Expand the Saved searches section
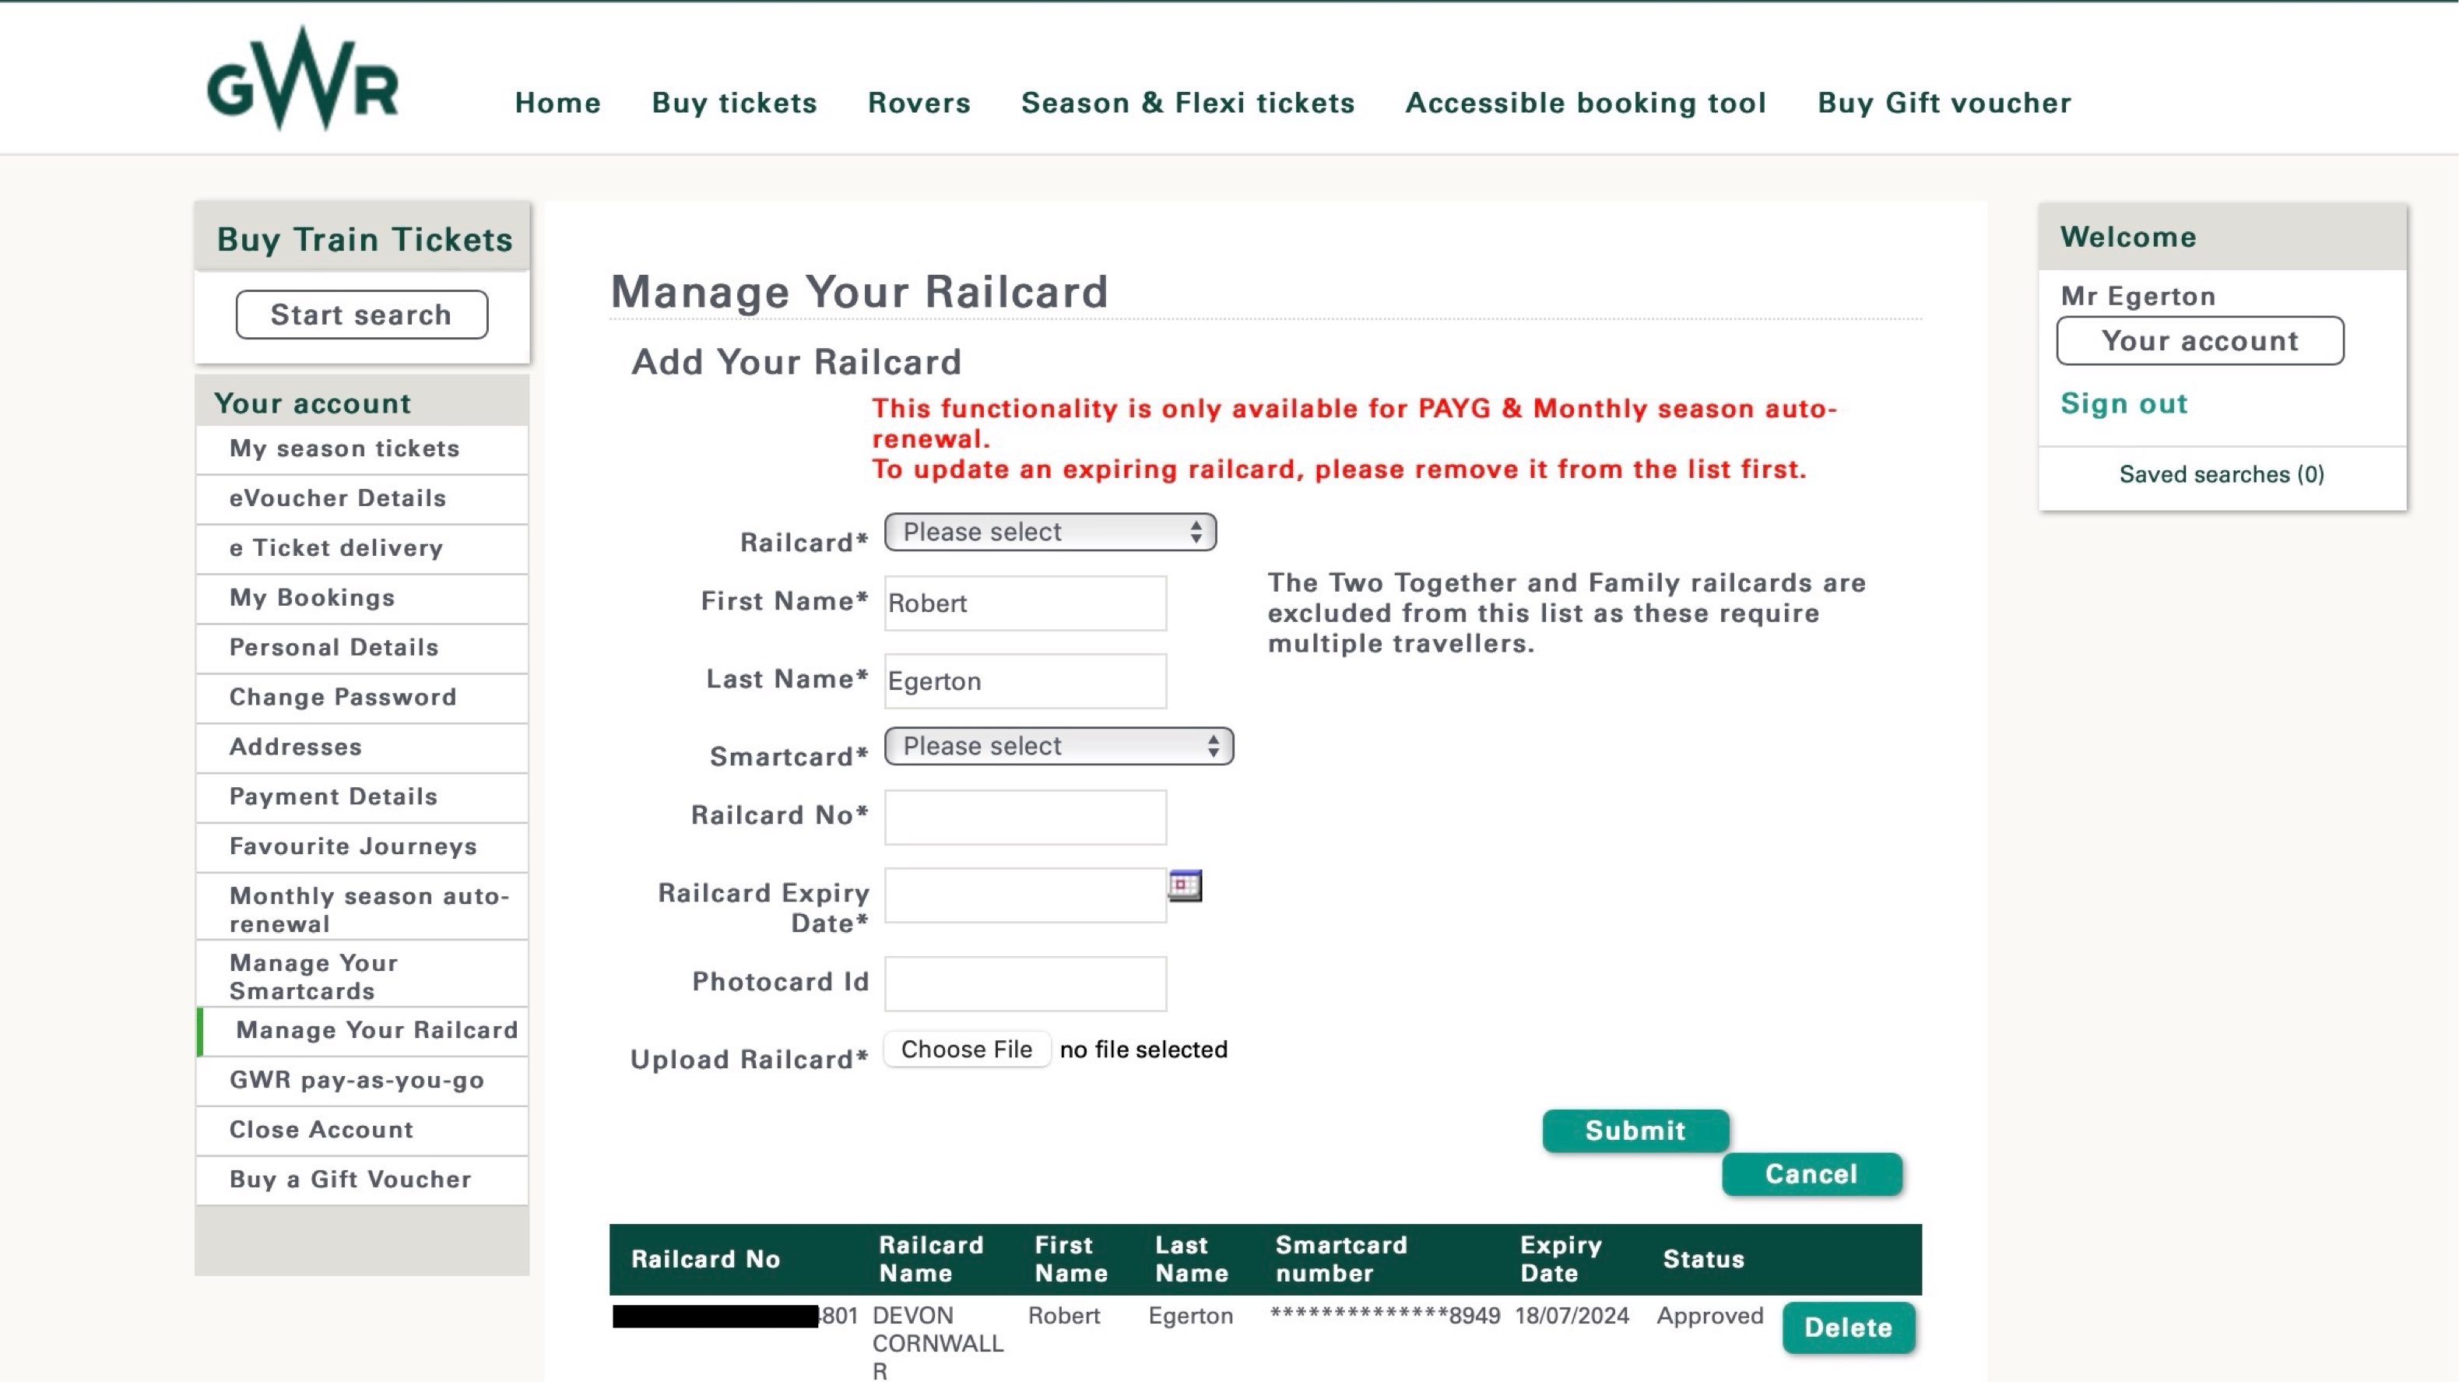 2220,473
